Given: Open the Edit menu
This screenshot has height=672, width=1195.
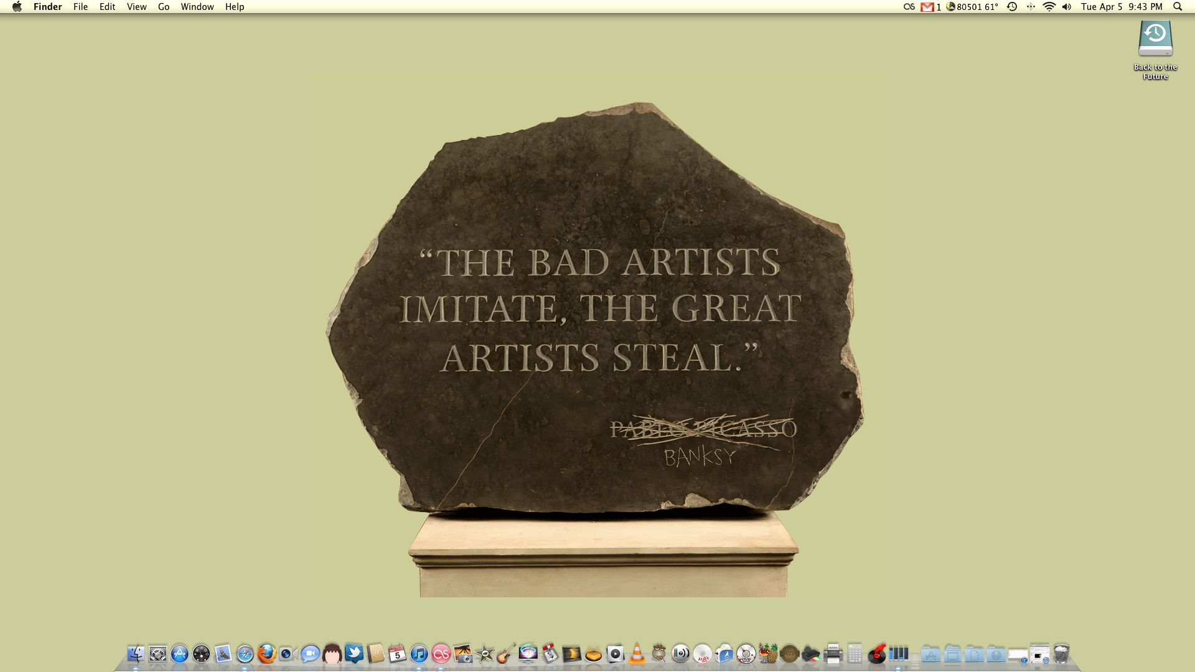Looking at the screenshot, I should point(107,7).
